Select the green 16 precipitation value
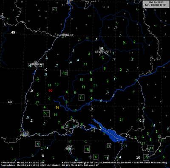The width and height of the screenshot is (170, 168). coord(91,91)
